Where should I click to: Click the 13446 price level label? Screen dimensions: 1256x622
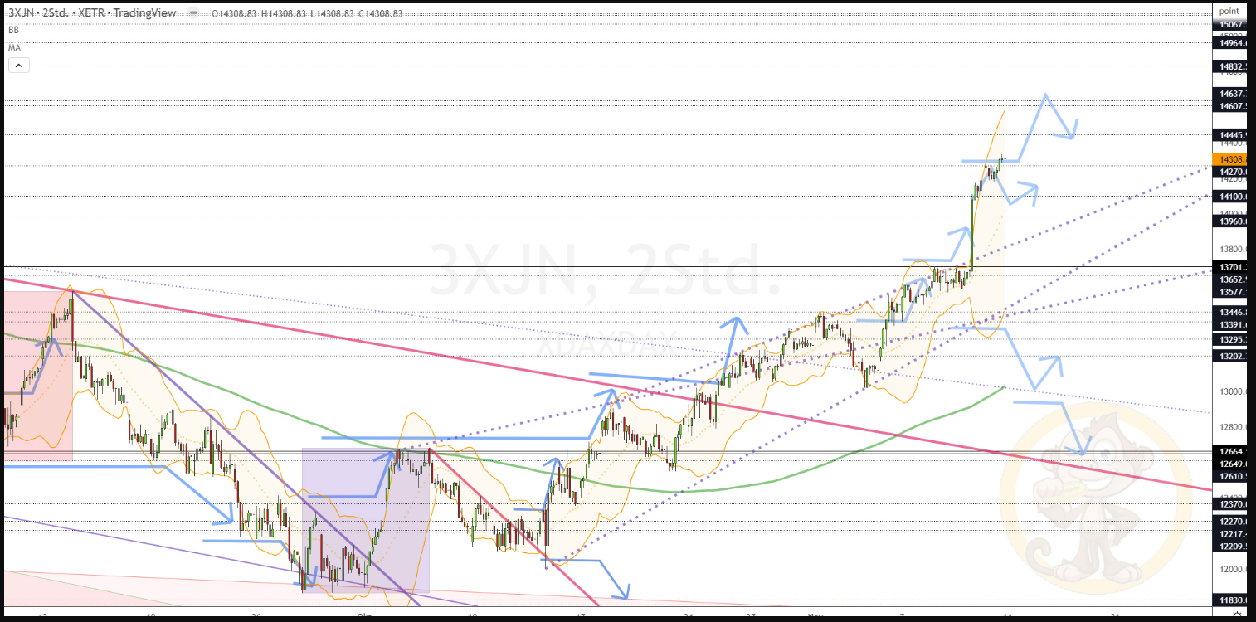click(1230, 313)
